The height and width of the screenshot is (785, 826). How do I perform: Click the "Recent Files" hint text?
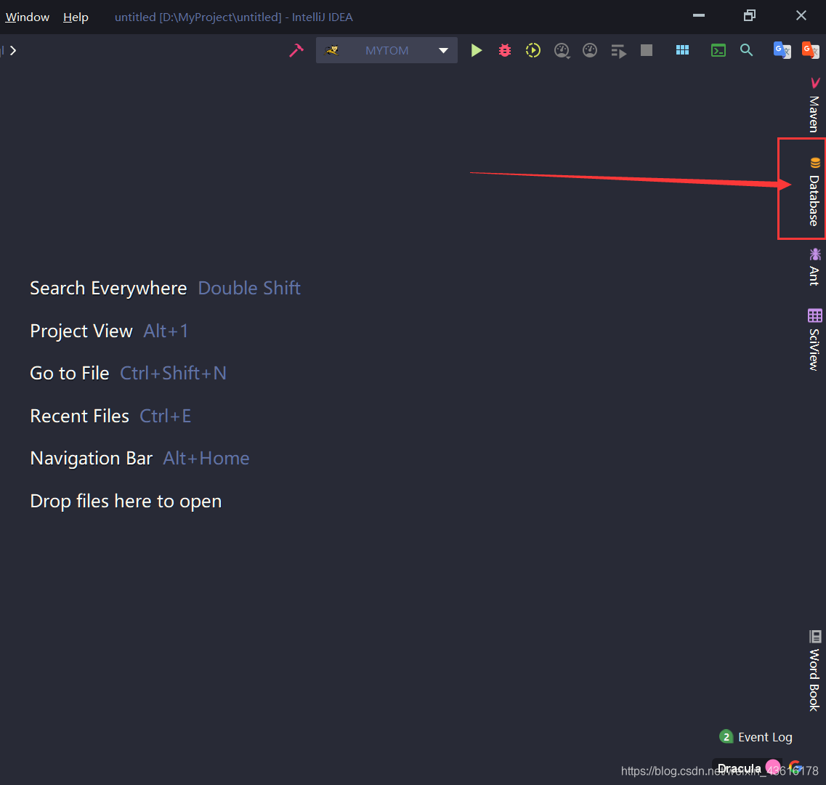point(79,416)
